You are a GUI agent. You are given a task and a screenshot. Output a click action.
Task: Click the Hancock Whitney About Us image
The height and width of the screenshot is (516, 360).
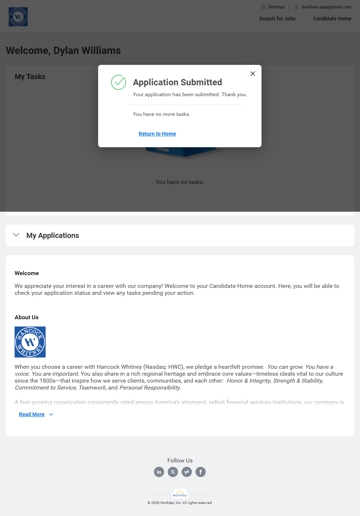[x=30, y=342]
